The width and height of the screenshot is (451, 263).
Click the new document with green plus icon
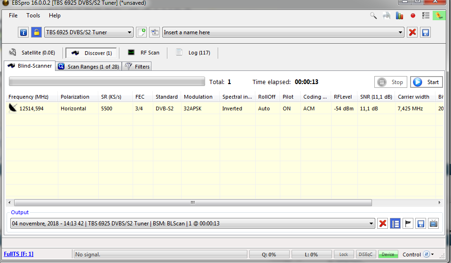point(141,32)
